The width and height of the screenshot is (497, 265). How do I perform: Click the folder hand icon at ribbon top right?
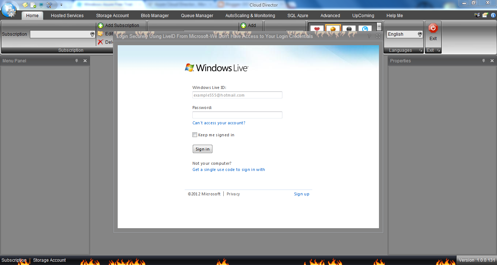pyautogui.click(x=485, y=15)
